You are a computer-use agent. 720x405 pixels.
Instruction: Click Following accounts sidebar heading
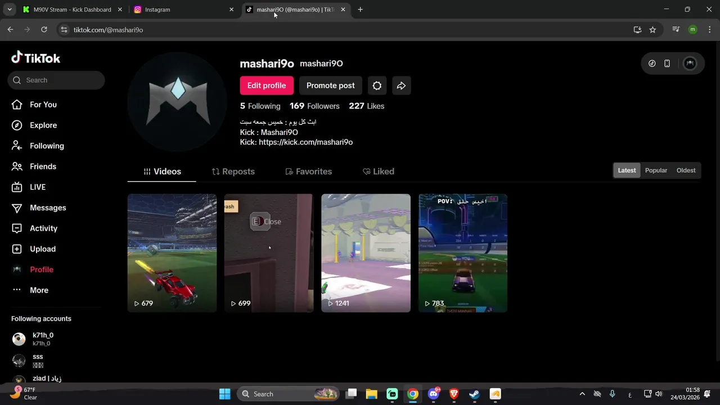pos(41,319)
